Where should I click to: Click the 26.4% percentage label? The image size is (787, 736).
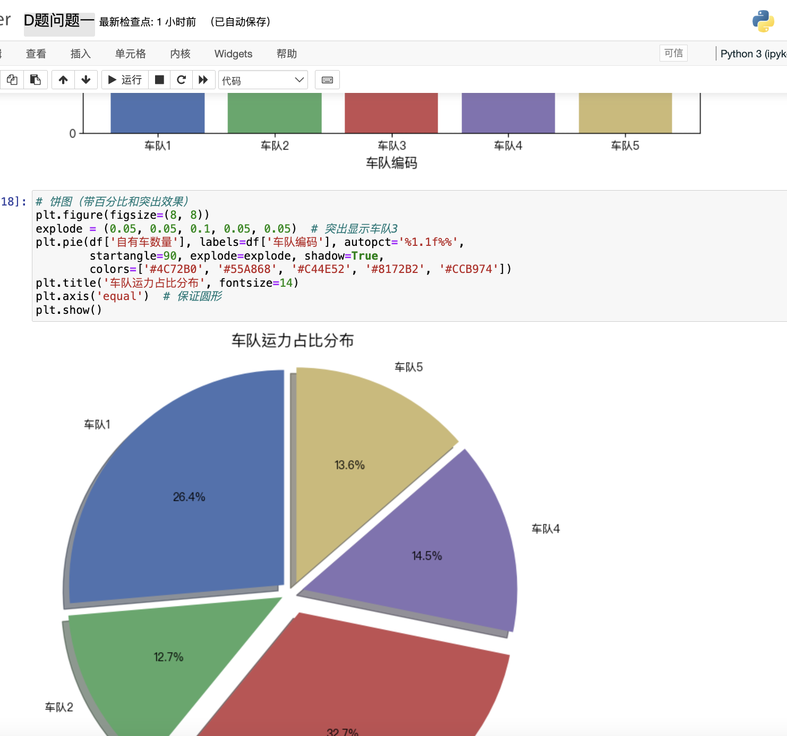[189, 497]
